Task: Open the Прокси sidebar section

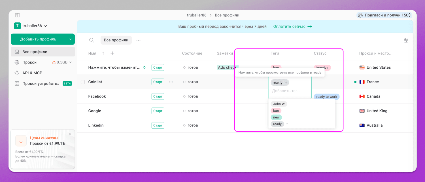Action: tap(29, 62)
